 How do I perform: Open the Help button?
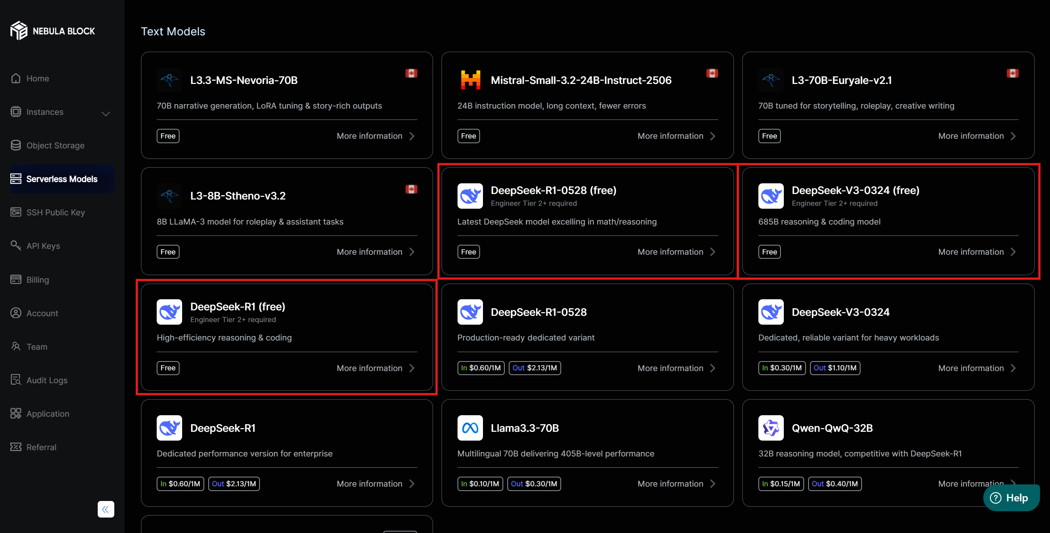point(1011,497)
